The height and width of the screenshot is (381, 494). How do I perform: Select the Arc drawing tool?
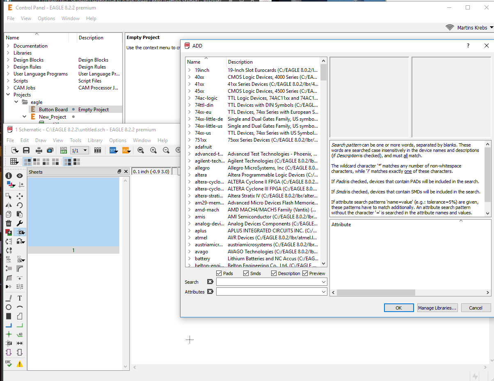(19, 307)
